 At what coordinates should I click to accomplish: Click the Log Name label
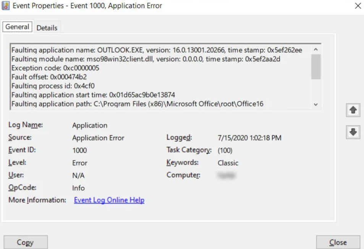point(26,125)
